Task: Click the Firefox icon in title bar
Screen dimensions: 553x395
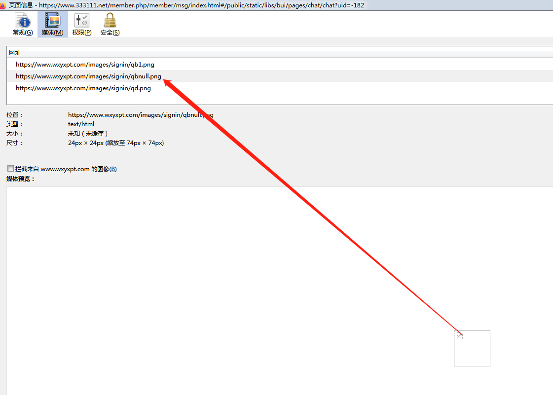Action: click(x=3, y=5)
